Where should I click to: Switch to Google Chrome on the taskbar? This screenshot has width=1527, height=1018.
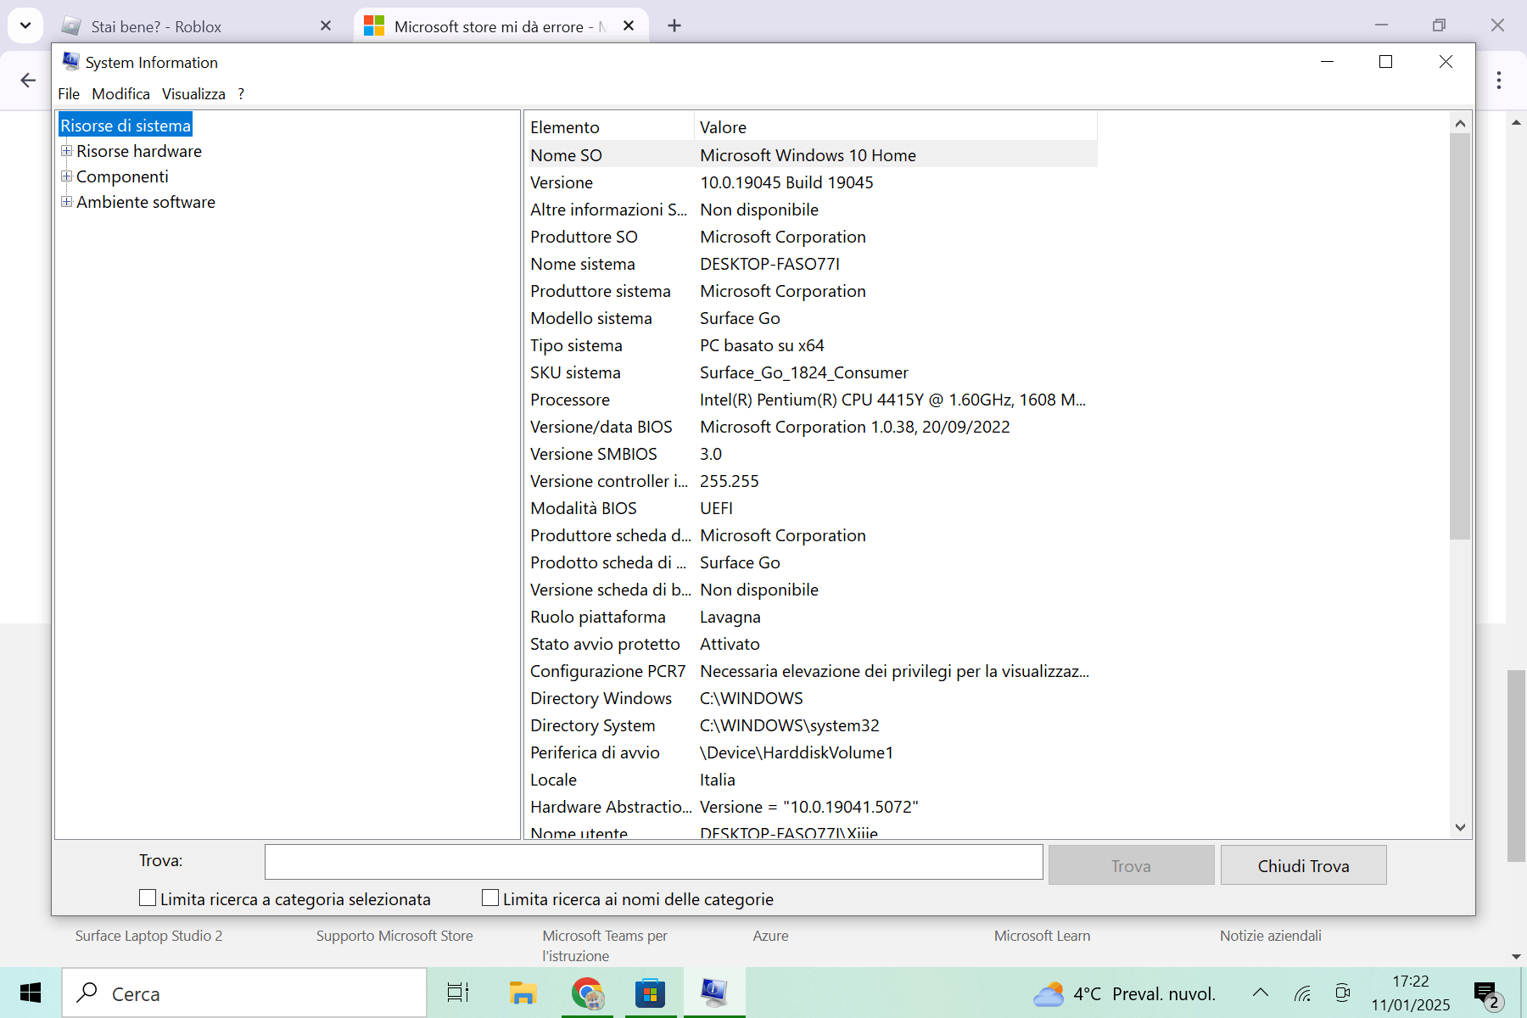[x=587, y=993]
